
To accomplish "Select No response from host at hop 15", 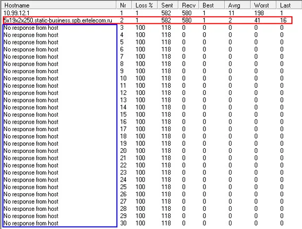I will pyautogui.click(x=31, y=115).
